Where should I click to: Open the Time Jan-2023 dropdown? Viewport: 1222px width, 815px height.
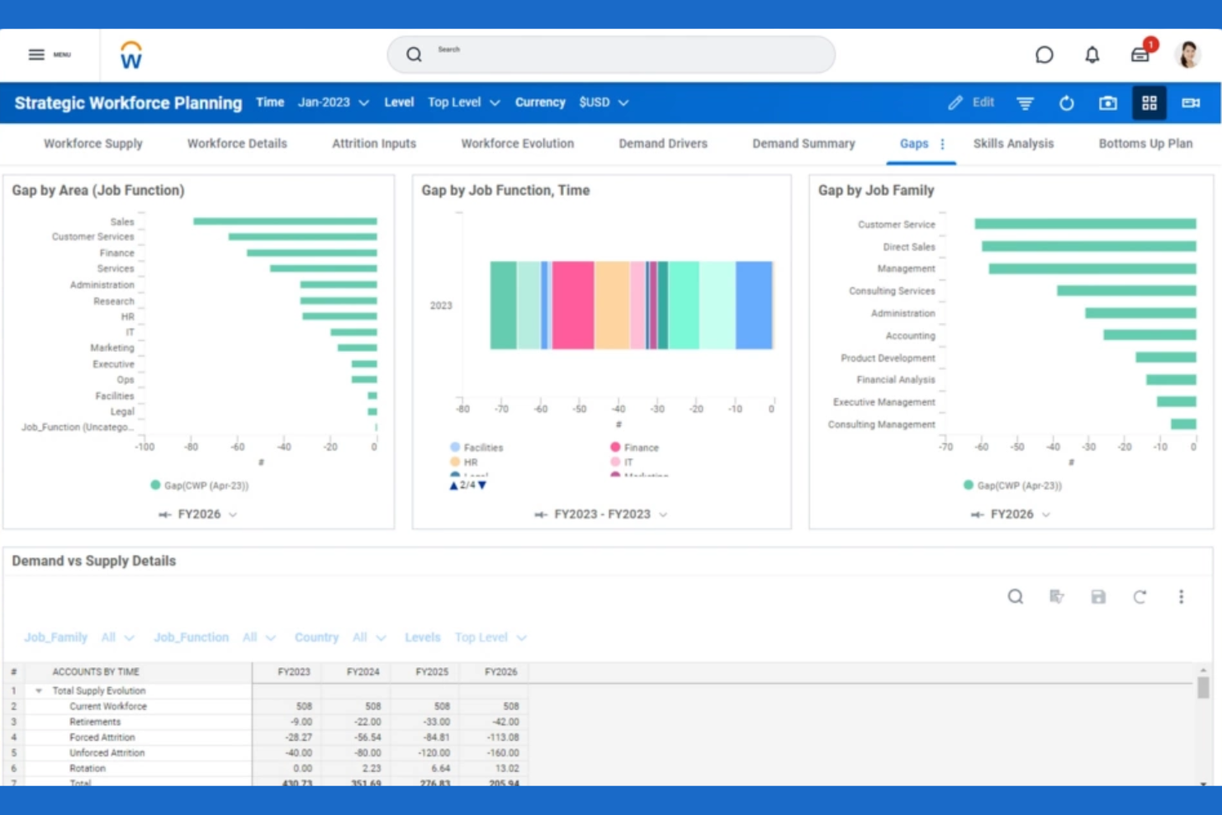point(333,102)
